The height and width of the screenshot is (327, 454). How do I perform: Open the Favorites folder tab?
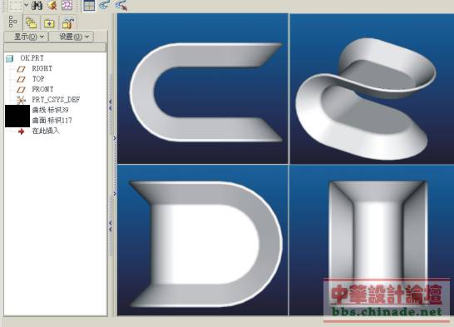point(49,23)
